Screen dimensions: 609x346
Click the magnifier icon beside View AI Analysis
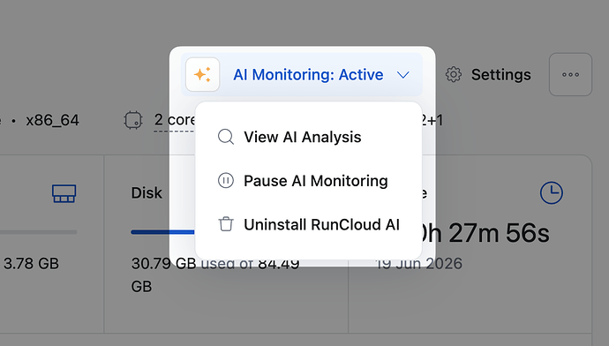[226, 137]
